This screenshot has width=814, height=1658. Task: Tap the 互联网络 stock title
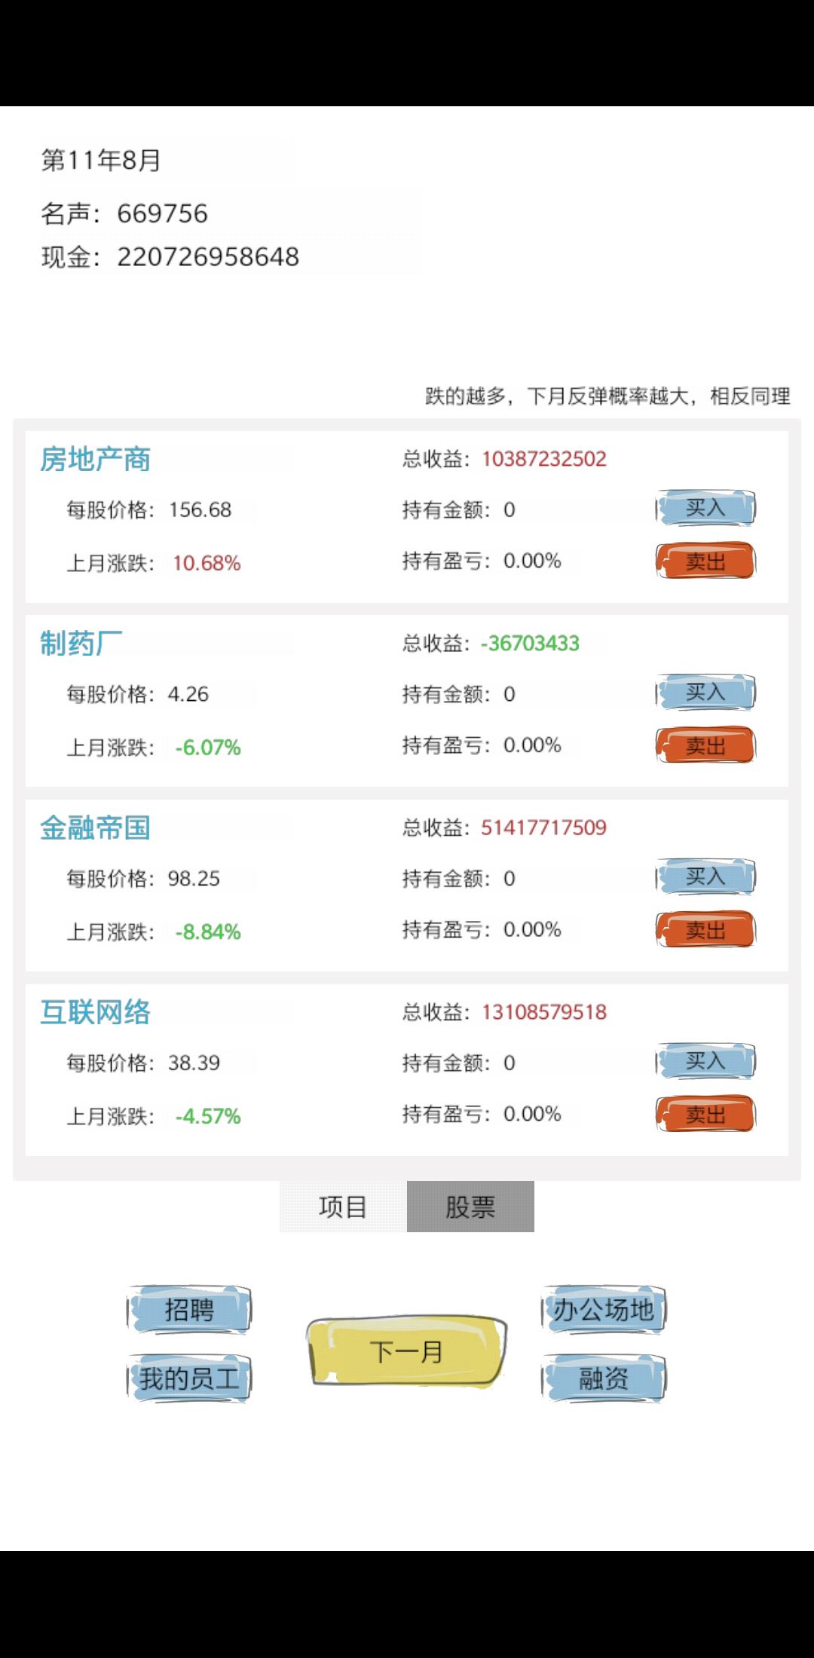click(96, 1012)
